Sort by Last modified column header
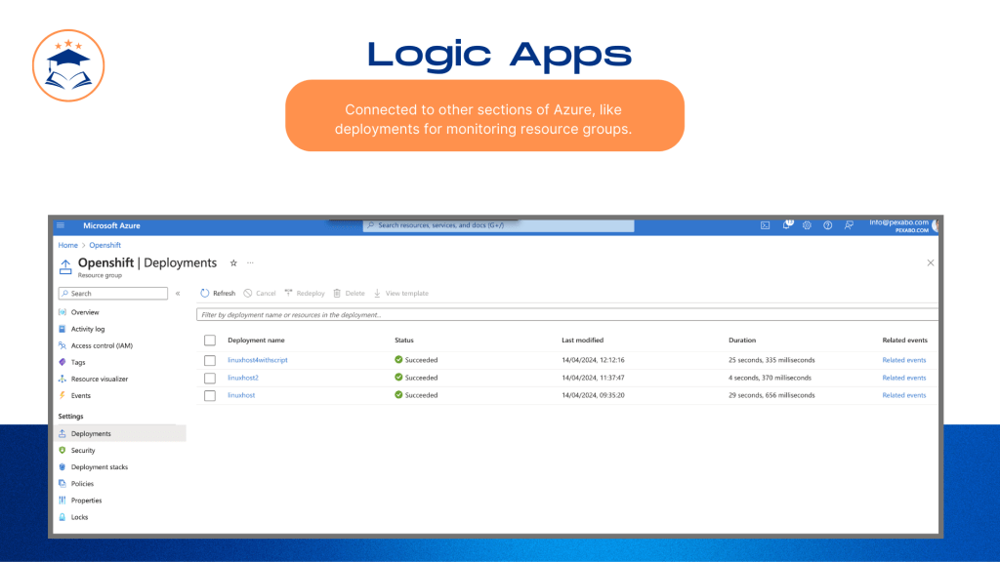 tap(582, 341)
